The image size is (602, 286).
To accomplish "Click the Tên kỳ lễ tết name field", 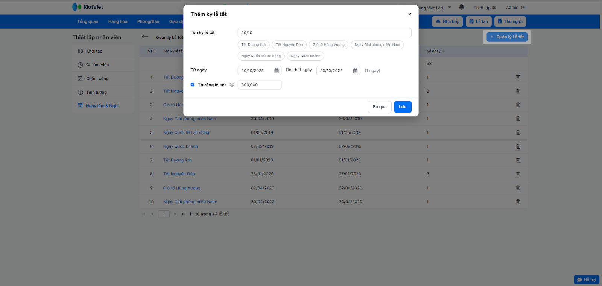I will click(x=324, y=33).
